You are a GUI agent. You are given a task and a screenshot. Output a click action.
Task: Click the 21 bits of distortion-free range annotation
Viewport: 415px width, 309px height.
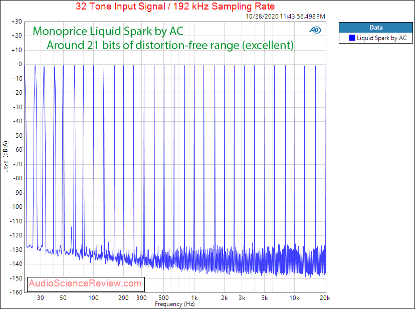(170, 45)
